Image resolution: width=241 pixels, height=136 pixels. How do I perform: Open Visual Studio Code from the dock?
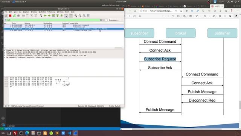tap(69, 133)
